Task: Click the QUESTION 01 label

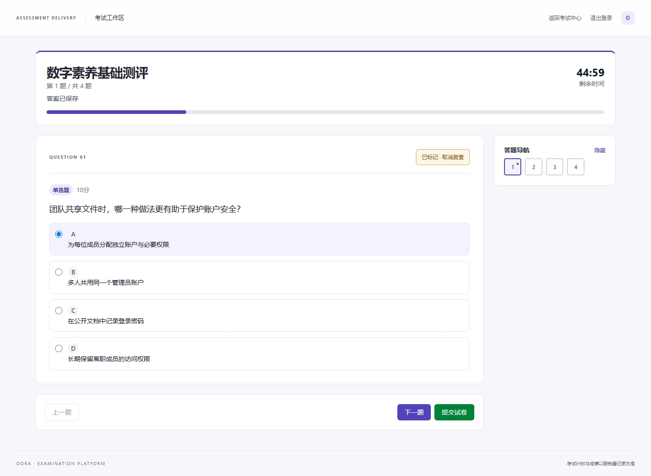Action: pos(67,157)
